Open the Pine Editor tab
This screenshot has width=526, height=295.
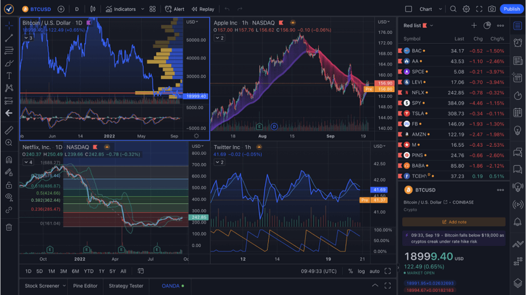click(x=85, y=286)
